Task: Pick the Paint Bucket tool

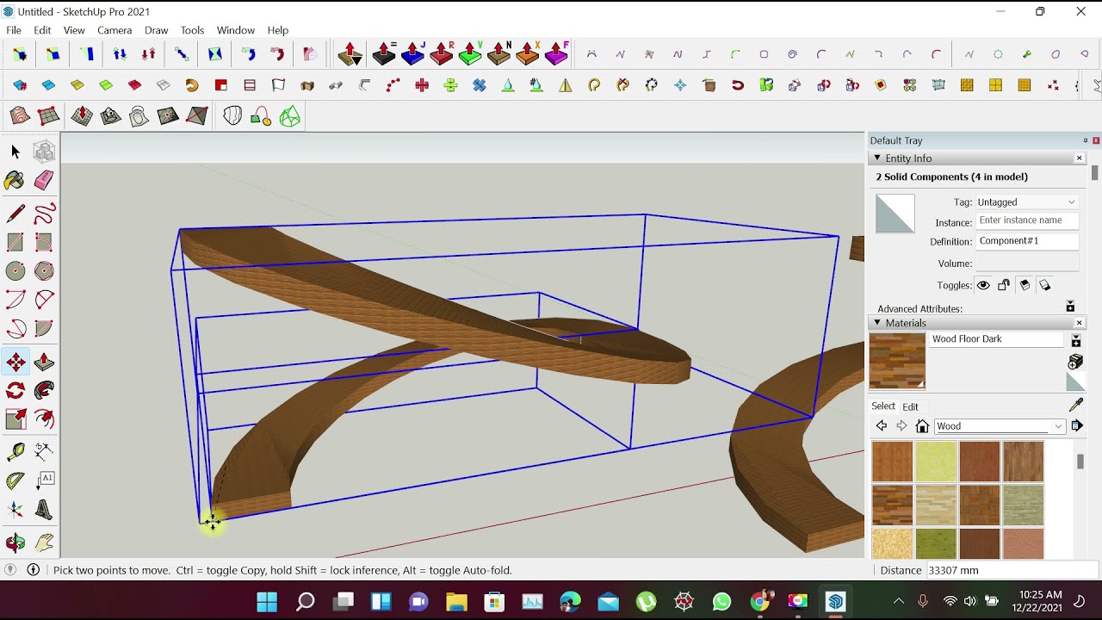Action: [x=15, y=180]
